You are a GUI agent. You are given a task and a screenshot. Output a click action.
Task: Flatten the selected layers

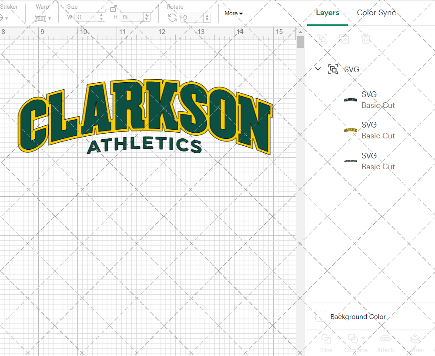click(415, 343)
